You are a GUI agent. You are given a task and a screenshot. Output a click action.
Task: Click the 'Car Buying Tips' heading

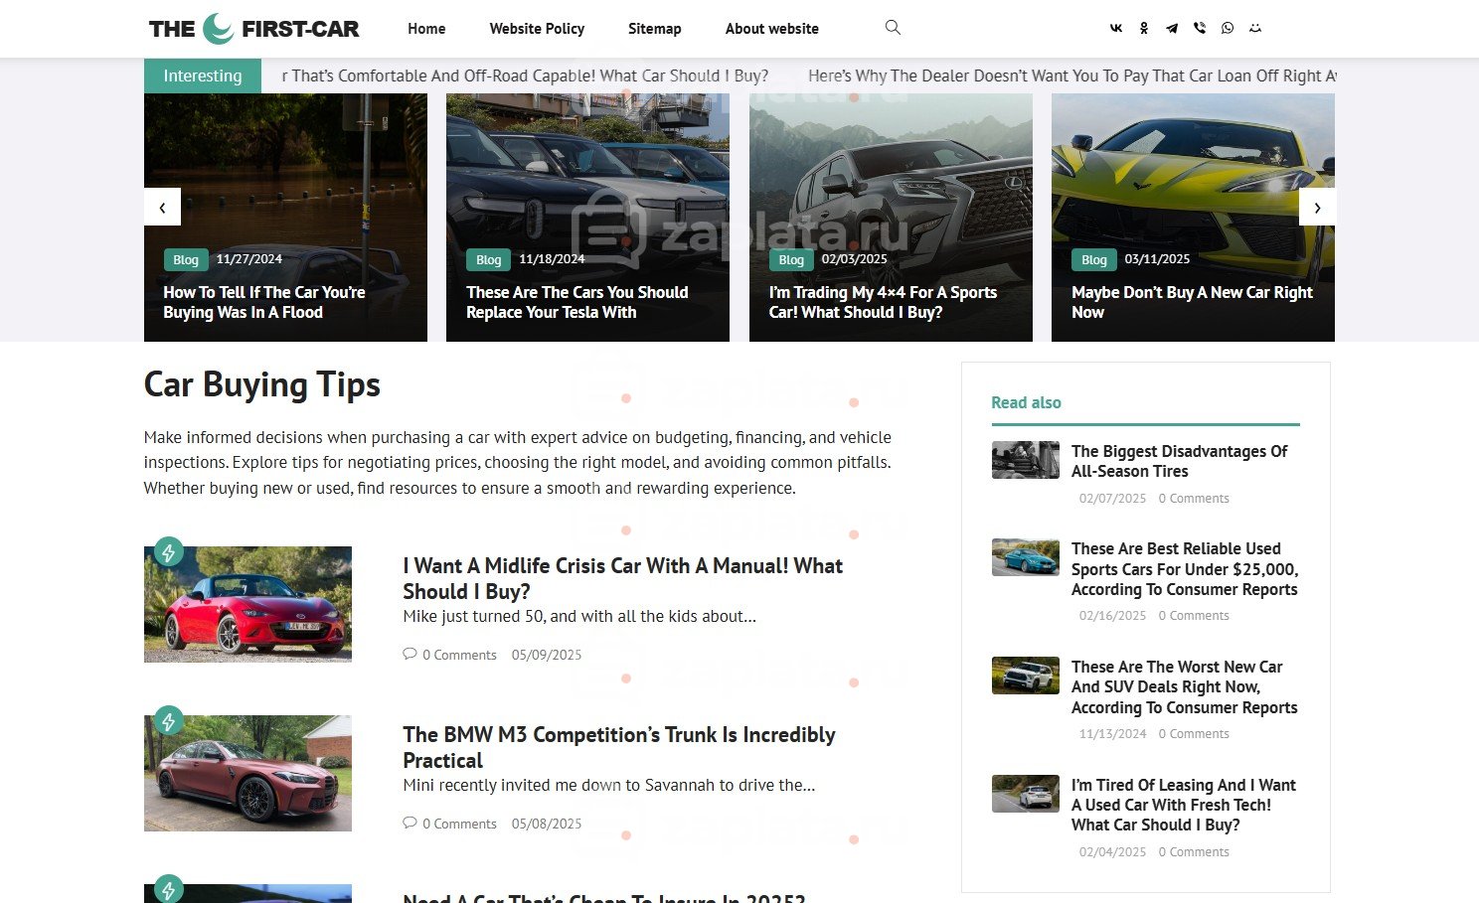pyautogui.click(x=262, y=384)
